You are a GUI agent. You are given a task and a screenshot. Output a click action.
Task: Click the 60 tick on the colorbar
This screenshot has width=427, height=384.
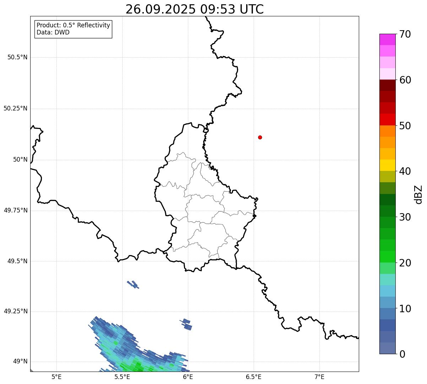pyautogui.click(x=405, y=80)
